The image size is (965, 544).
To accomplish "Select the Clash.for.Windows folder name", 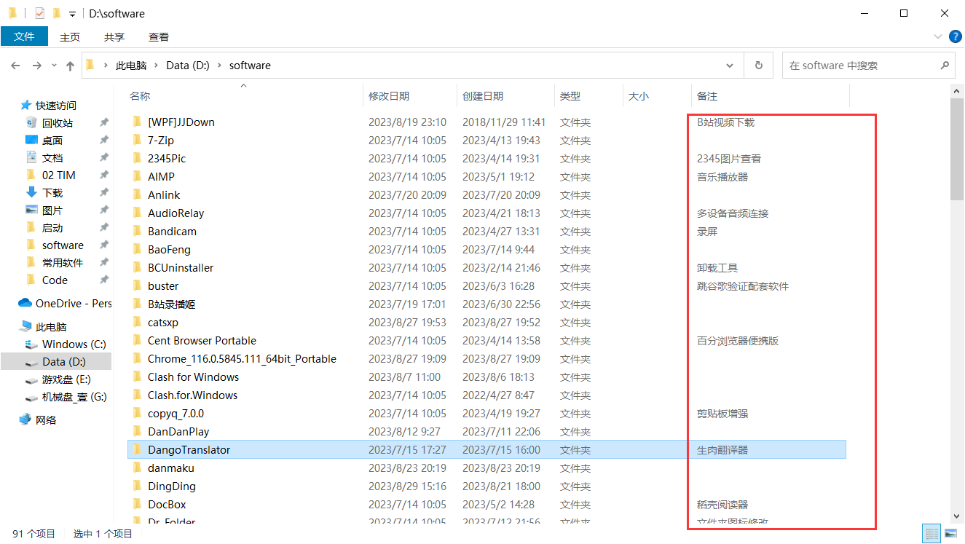I will click(192, 395).
